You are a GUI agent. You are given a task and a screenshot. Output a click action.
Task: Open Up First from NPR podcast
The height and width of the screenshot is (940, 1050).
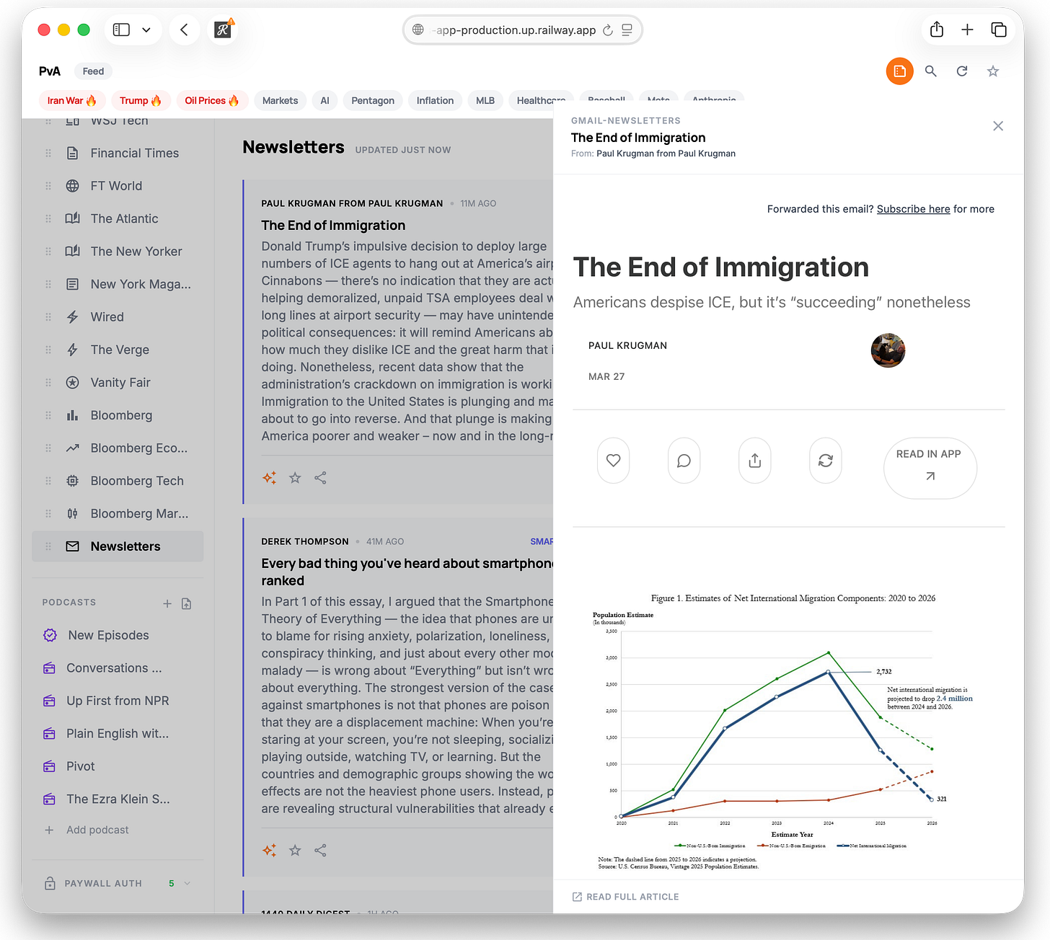(x=118, y=701)
